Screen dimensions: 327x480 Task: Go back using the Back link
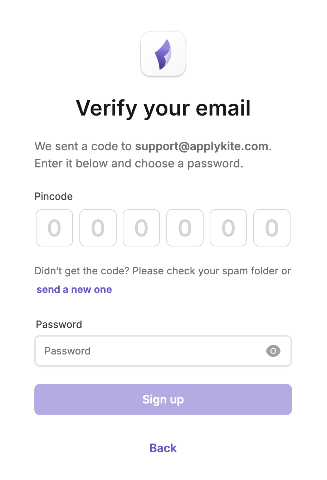click(163, 448)
